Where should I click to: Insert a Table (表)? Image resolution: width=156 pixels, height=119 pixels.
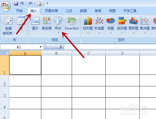click(21, 23)
